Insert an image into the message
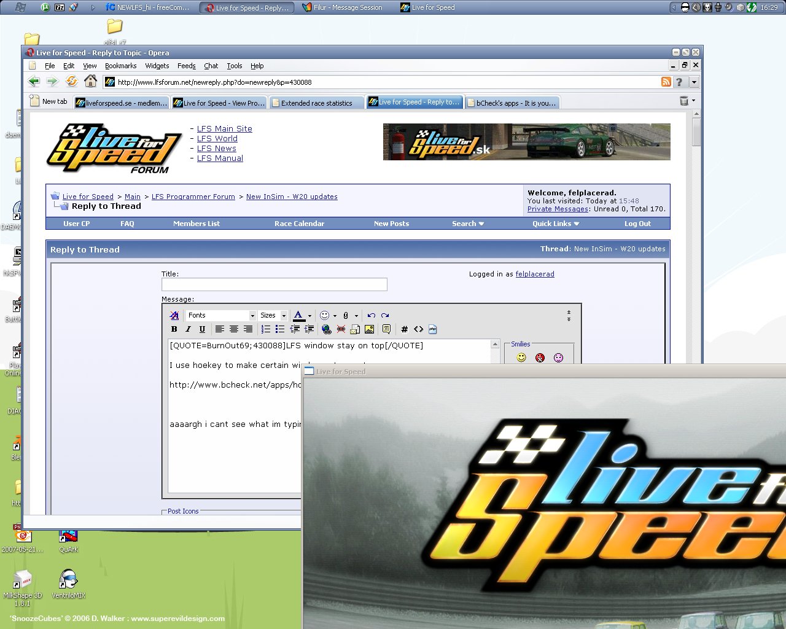Viewport: 786px width, 629px height. point(369,329)
